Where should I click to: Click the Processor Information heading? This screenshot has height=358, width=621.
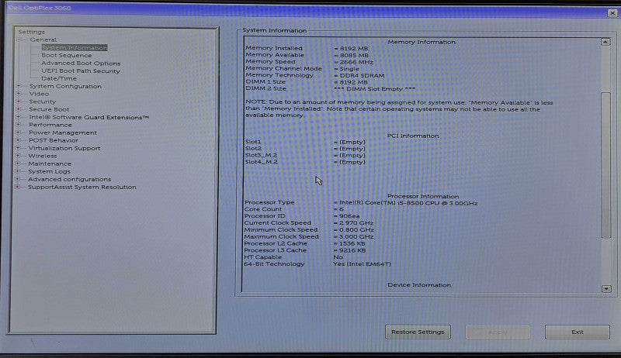[x=423, y=196]
